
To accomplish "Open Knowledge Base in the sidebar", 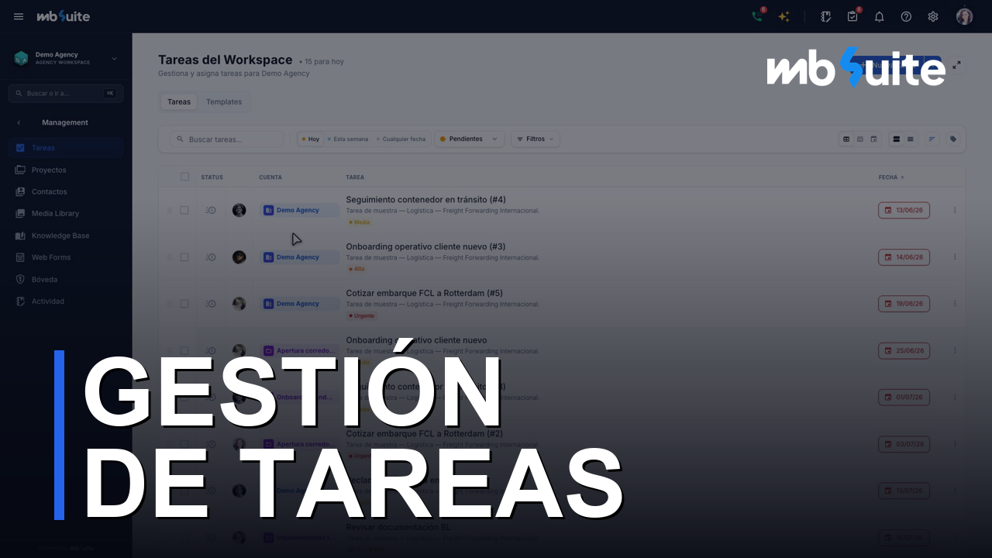I will [66, 236].
